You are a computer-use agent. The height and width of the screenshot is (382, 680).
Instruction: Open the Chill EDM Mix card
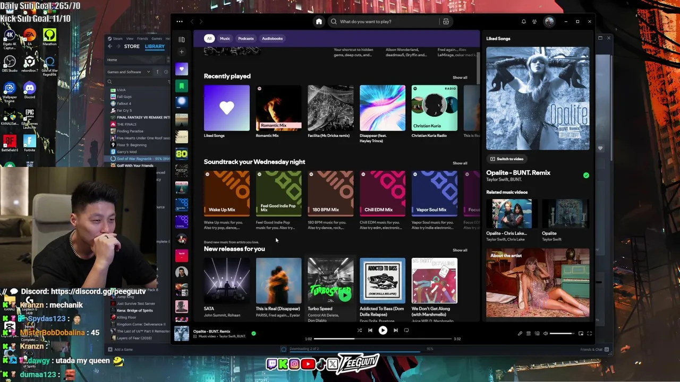pyautogui.click(x=382, y=201)
